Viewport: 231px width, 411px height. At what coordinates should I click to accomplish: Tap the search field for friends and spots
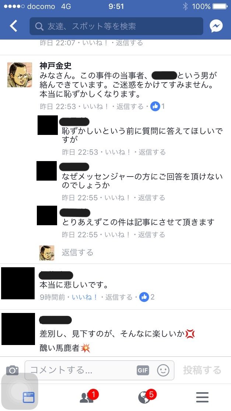[x=116, y=26]
